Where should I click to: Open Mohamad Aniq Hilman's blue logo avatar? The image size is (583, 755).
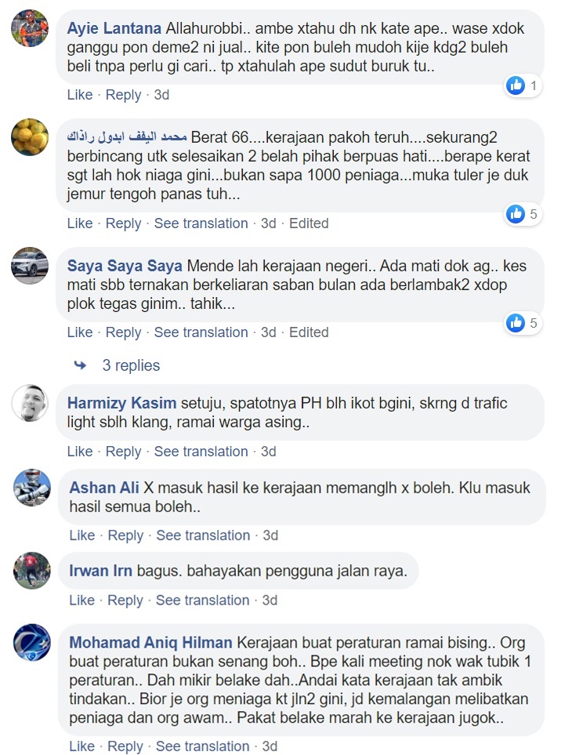[x=32, y=643]
